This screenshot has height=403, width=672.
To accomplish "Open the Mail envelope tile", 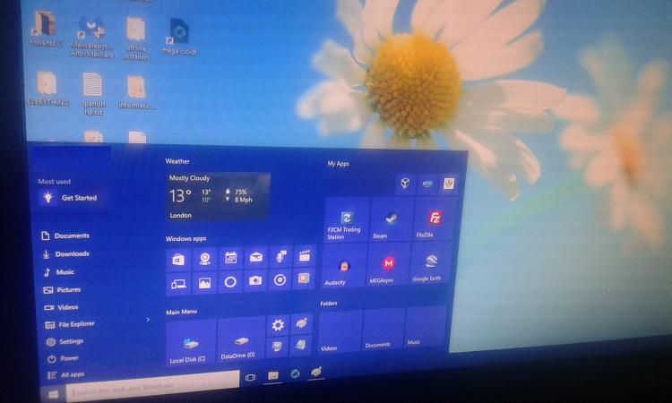I will pyautogui.click(x=256, y=257).
